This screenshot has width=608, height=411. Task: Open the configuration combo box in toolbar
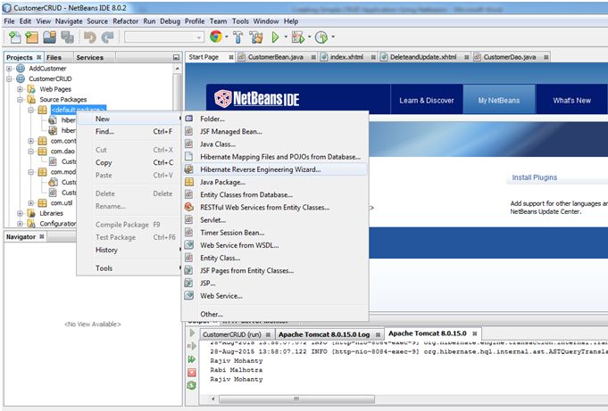coord(164,37)
